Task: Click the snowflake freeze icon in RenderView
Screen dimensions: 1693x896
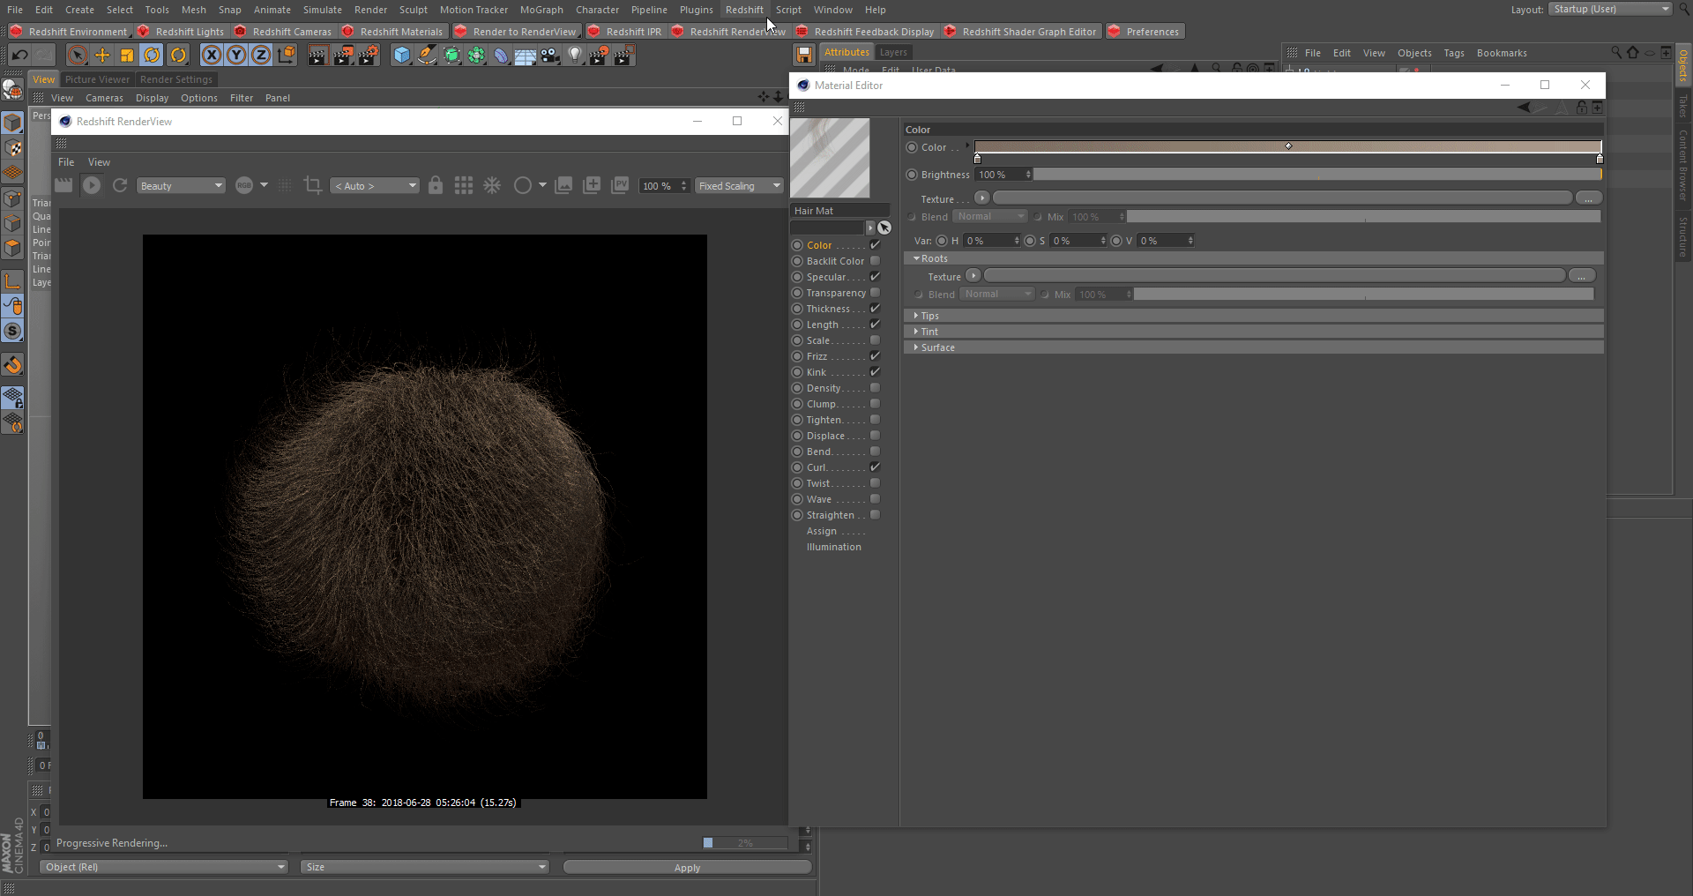Action: coord(492,185)
